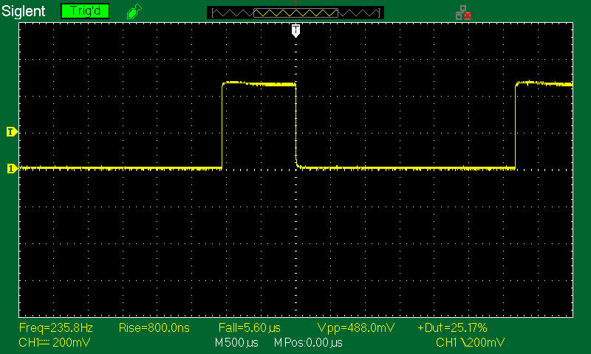Select the Rise=800.0ns measurement
591x354 pixels.
(x=149, y=327)
